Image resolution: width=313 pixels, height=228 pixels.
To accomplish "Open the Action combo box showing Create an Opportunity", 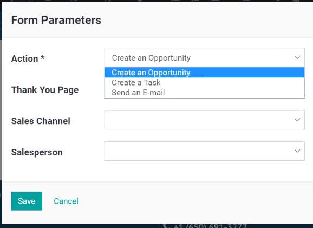I will pos(205,57).
